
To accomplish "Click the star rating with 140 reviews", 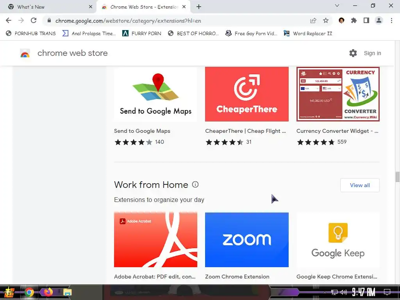I will pos(139,142).
